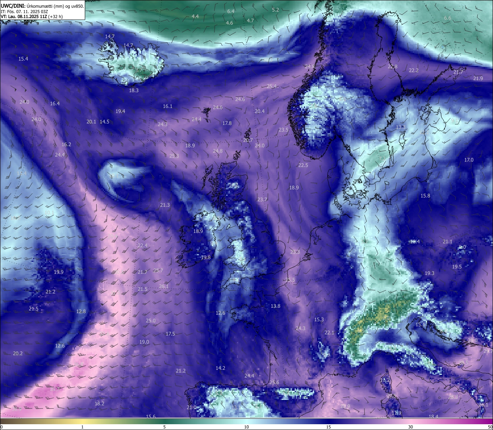
Task: Select the 20.4 map value
Action: (260, 111)
